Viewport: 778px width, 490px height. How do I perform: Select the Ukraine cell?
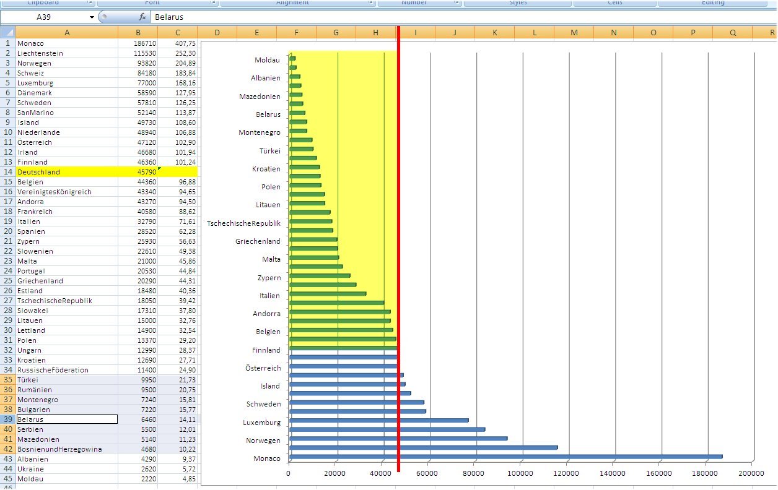[x=67, y=469]
